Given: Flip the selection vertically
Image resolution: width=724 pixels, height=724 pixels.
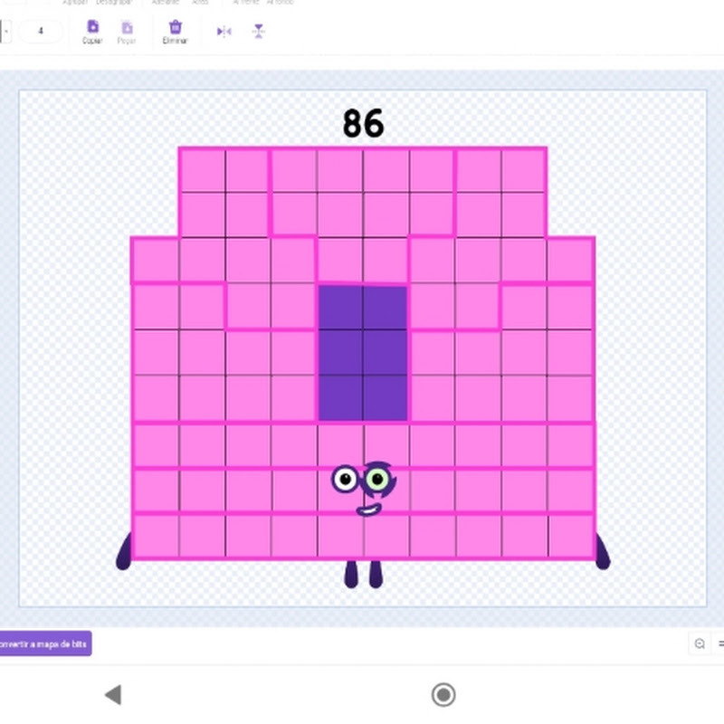Looking at the screenshot, I should pyautogui.click(x=259, y=32).
